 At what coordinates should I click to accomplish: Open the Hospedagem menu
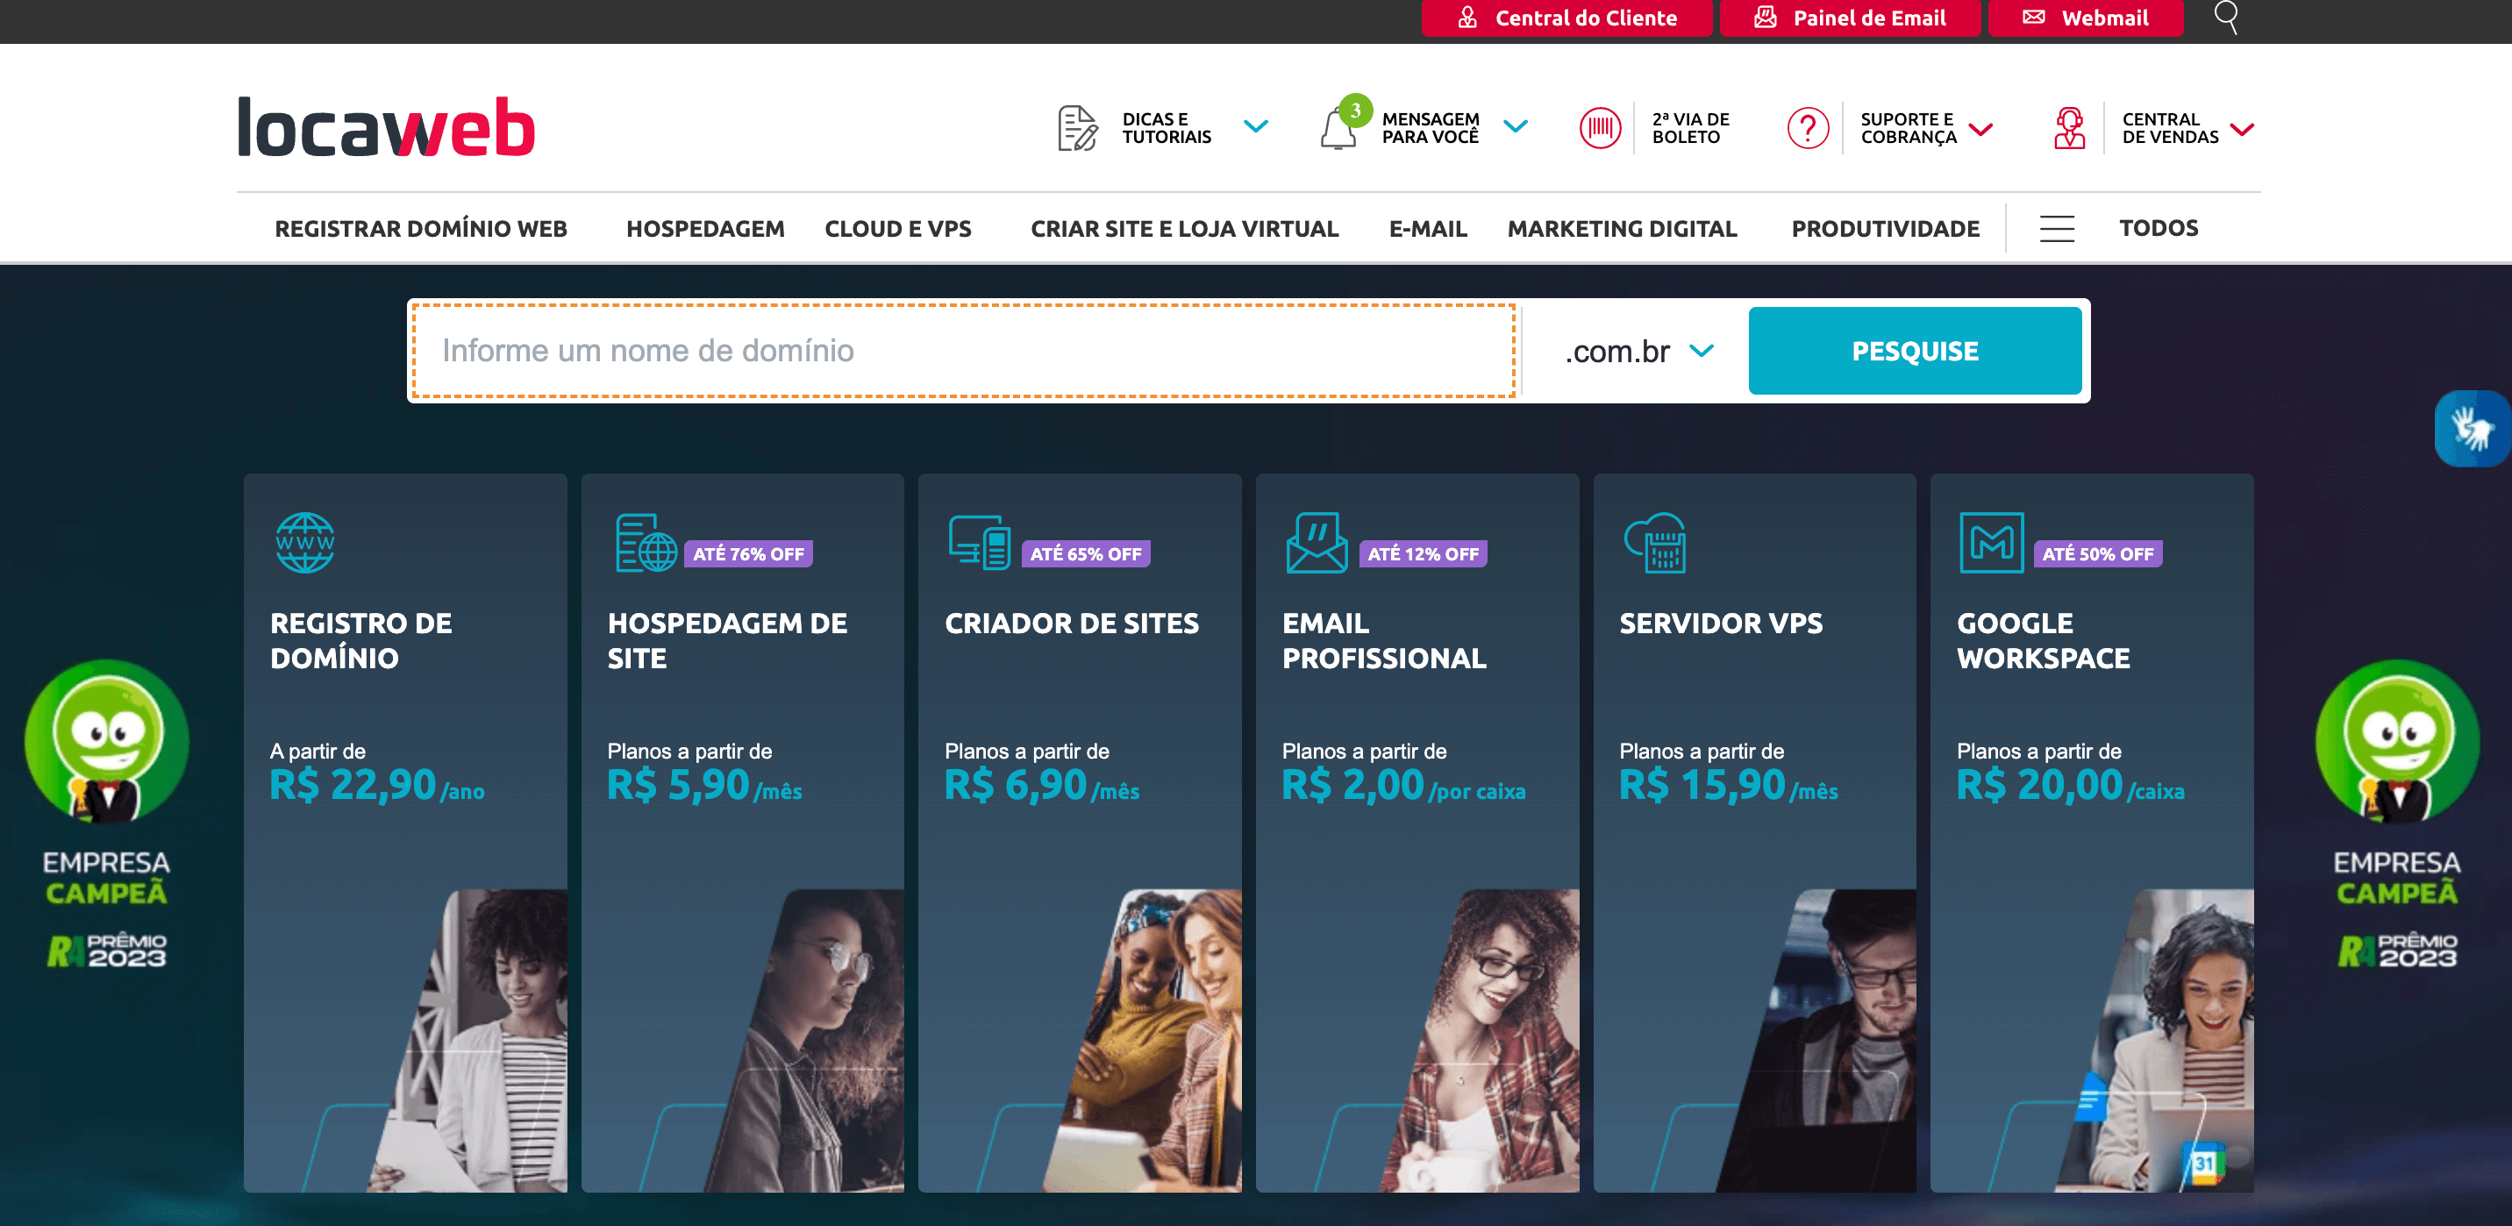[705, 228]
